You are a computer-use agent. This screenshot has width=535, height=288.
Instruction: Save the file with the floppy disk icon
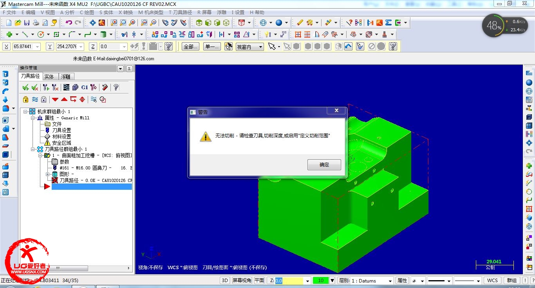[x=27, y=23]
